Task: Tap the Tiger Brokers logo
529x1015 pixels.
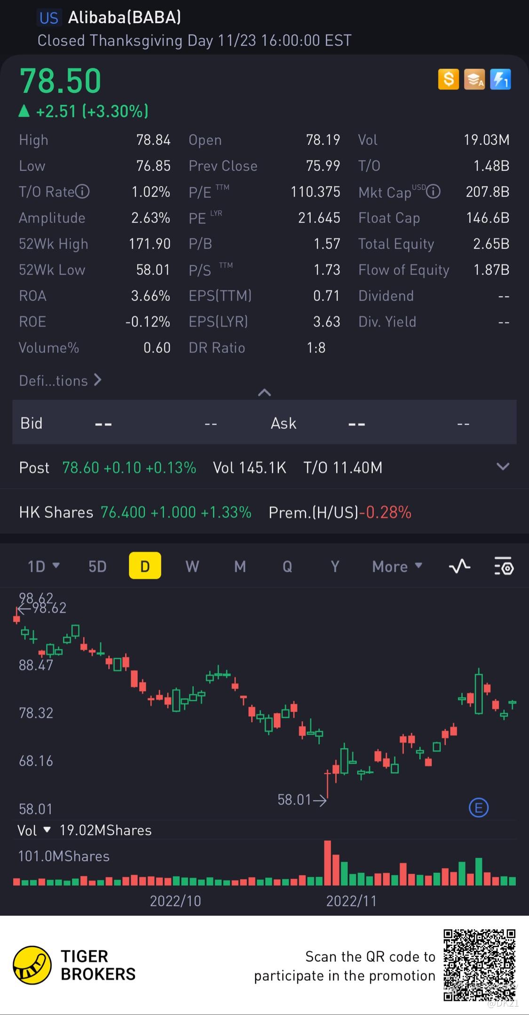Action: click(x=32, y=965)
